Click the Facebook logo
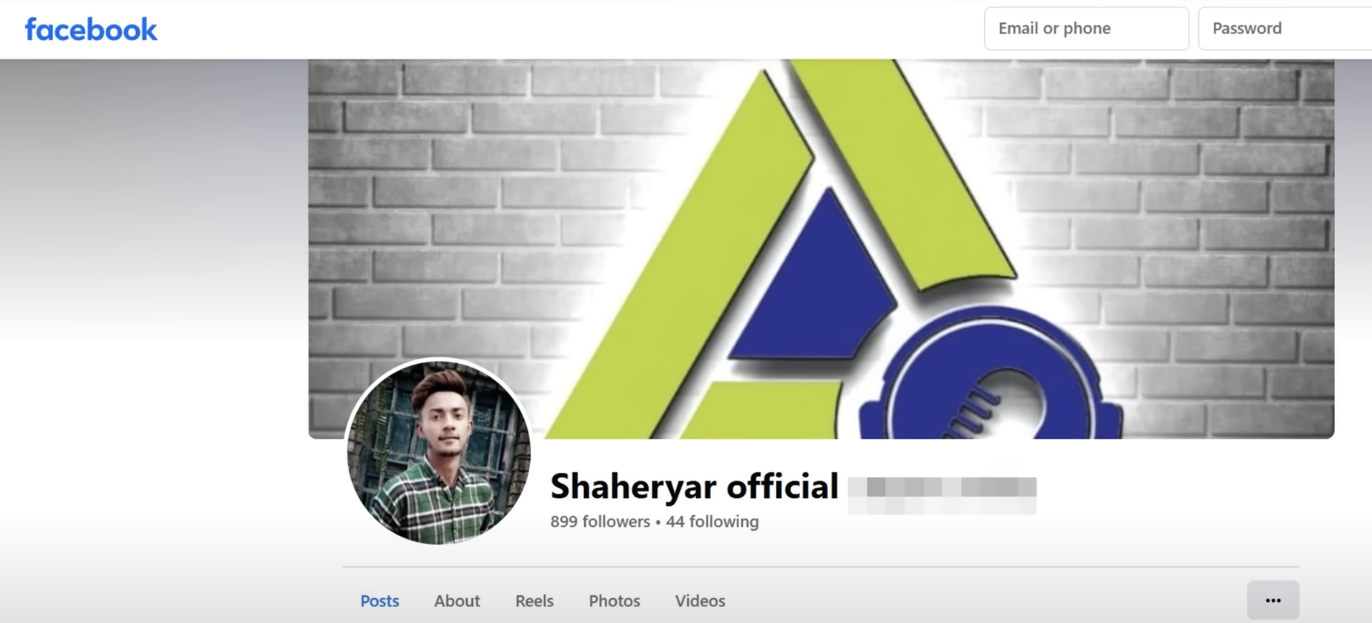 [91, 29]
